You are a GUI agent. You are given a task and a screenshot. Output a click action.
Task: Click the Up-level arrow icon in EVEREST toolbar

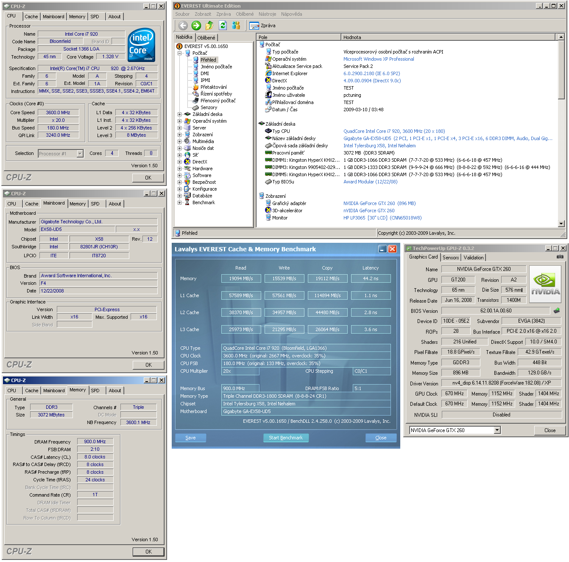click(x=209, y=25)
